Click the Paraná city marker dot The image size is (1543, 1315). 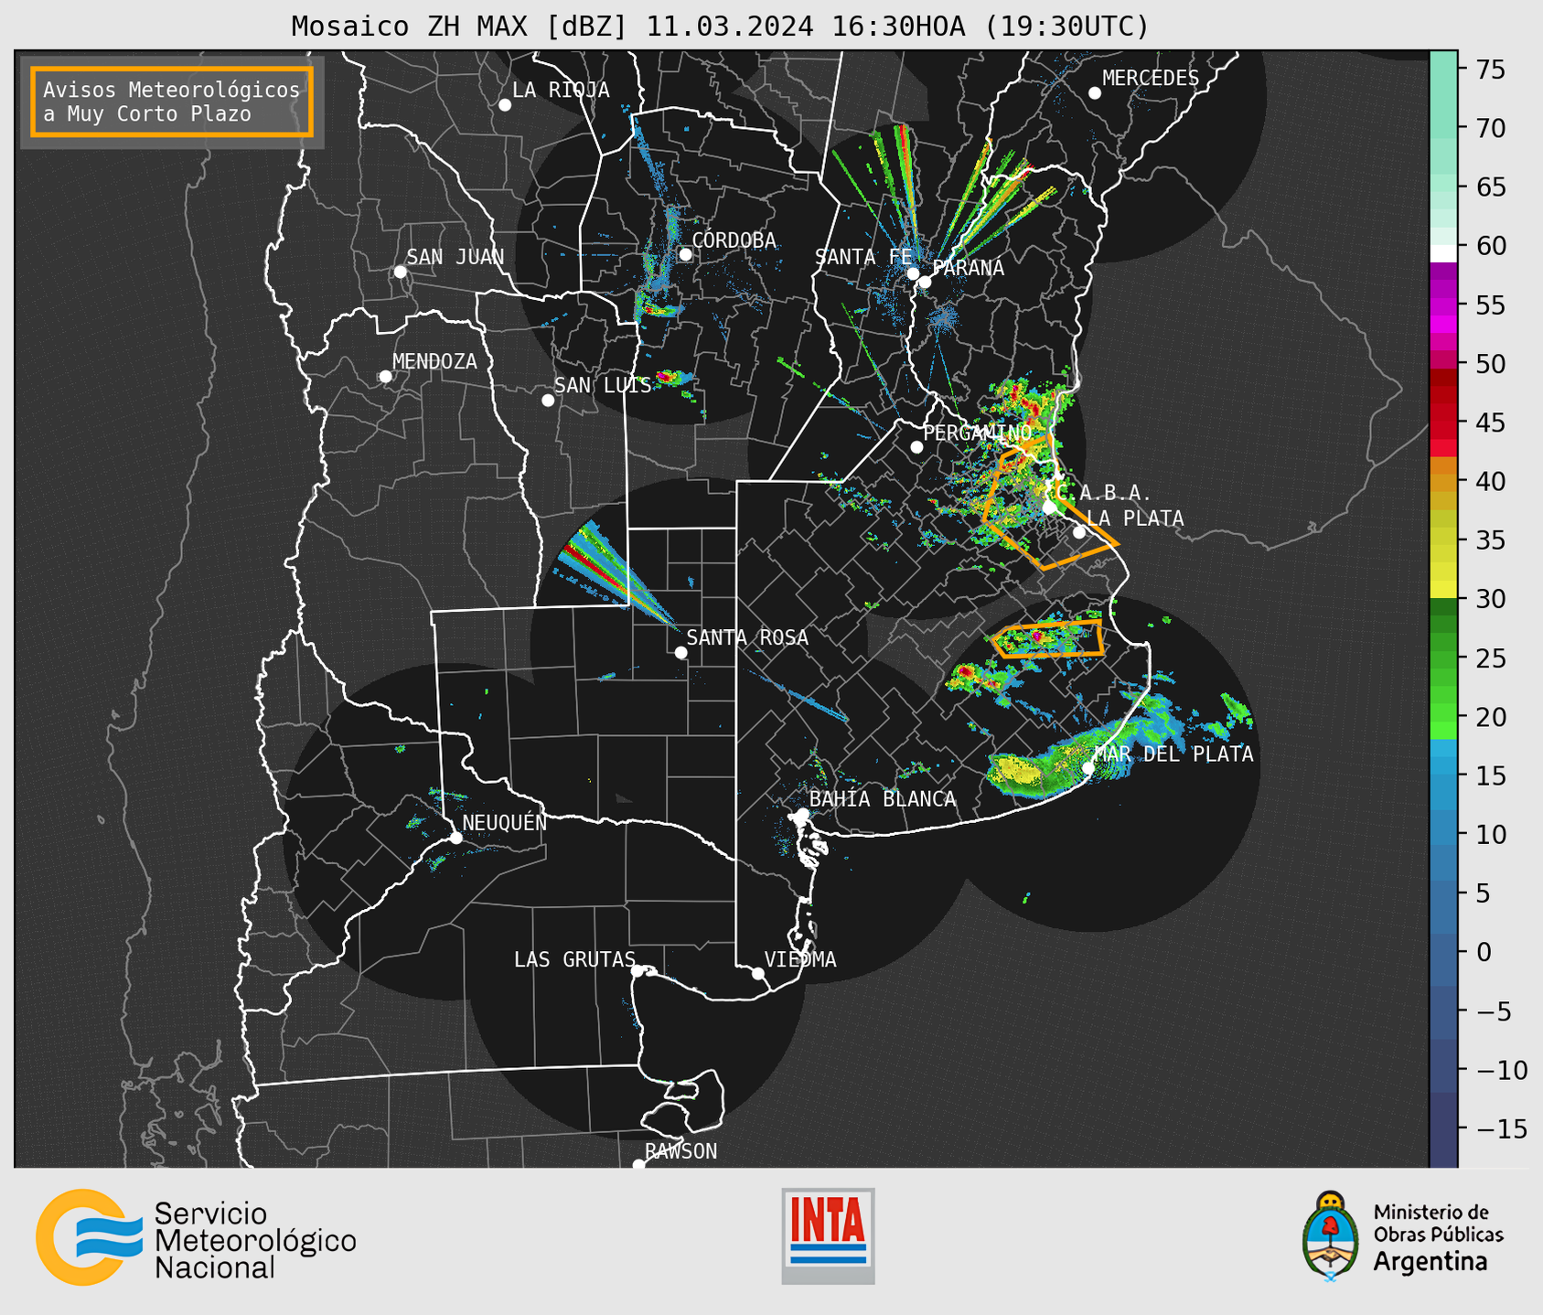click(x=925, y=282)
